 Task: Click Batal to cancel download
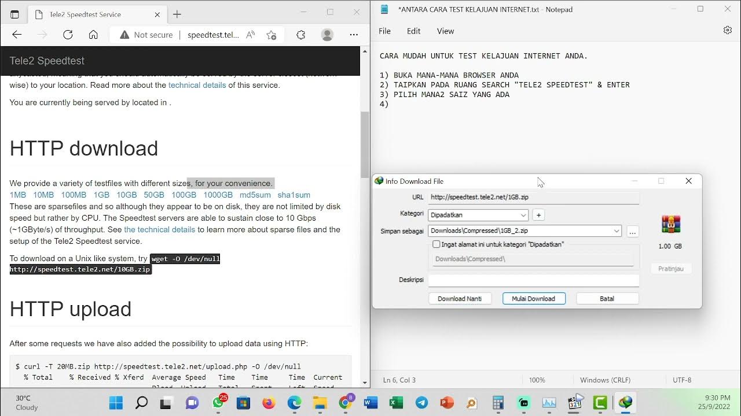pos(607,299)
